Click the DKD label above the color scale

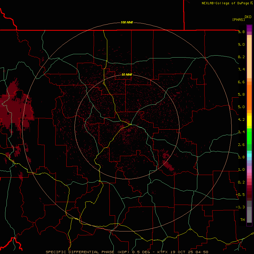click(x=248, y=17)
